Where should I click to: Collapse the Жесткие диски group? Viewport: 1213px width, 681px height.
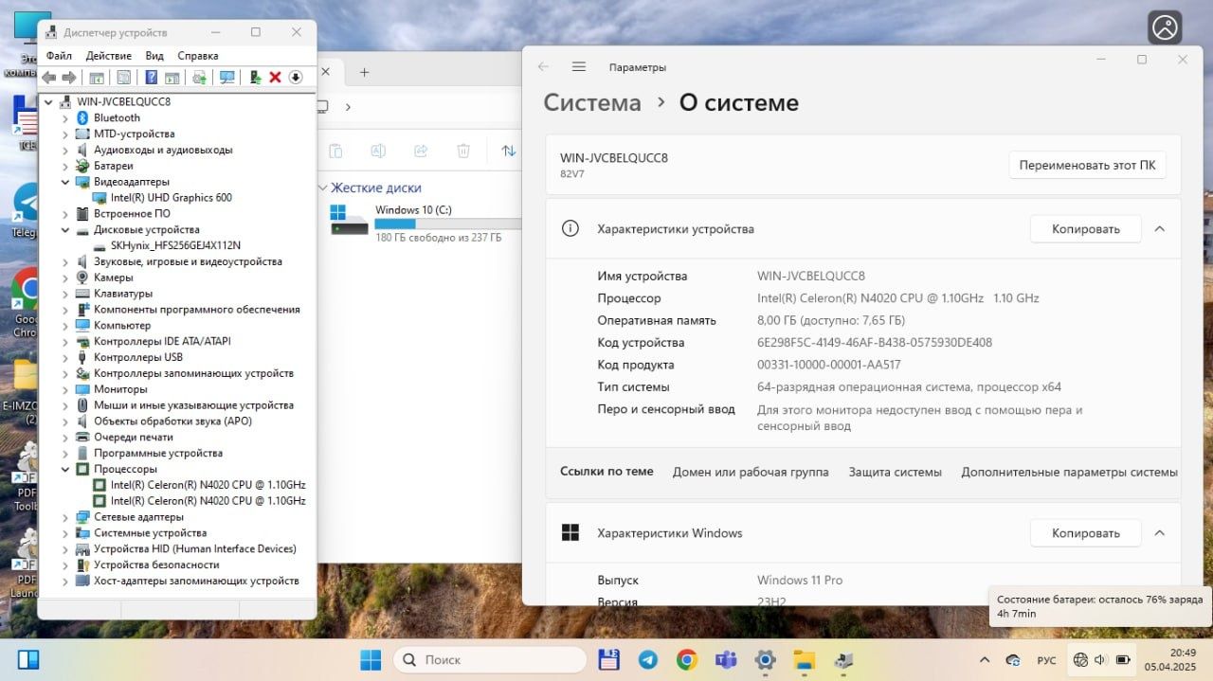point(322,188)
